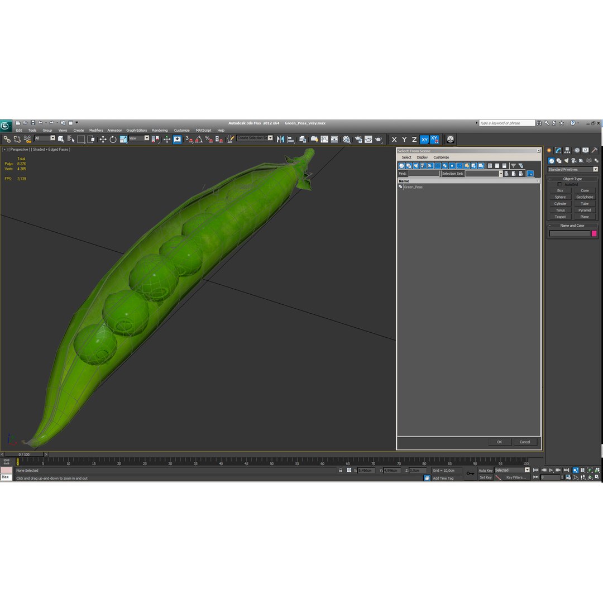Select Green_Peas in the object list
This screenshot has width=603, height=603.
click(x=413, y=187)
